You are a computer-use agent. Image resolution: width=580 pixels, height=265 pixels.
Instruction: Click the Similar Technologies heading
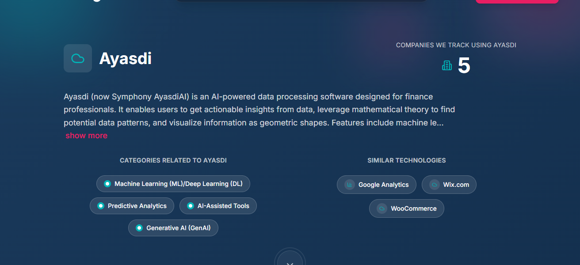pyautogui.click(x=406, y=160)
